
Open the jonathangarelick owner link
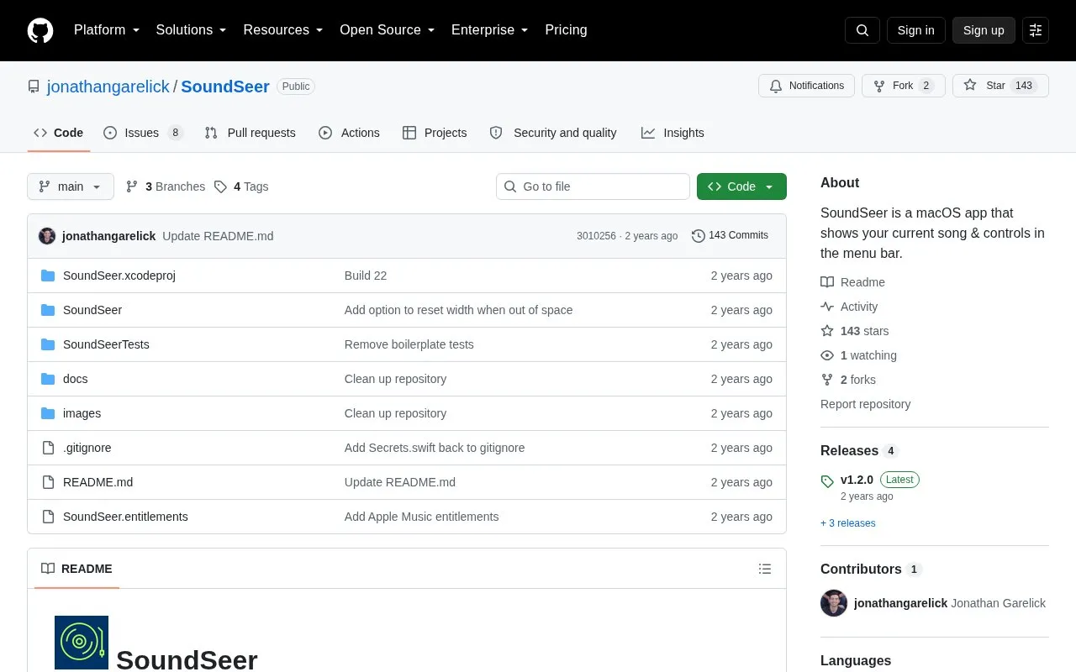108,87
